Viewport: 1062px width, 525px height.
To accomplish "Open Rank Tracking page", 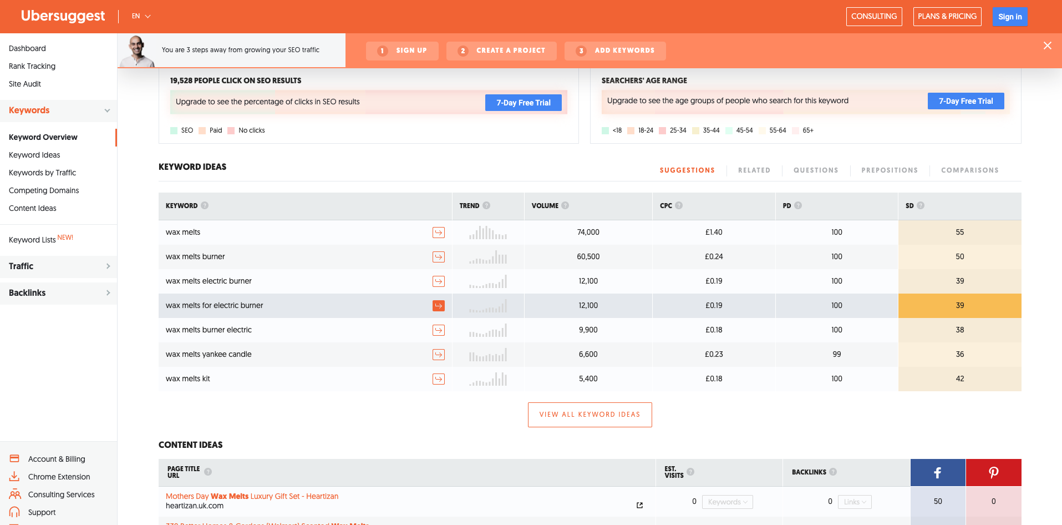I will 32,66.
